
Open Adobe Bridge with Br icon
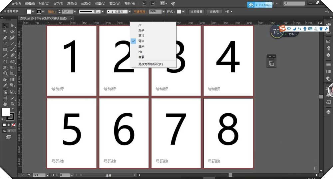pos(144,3)
